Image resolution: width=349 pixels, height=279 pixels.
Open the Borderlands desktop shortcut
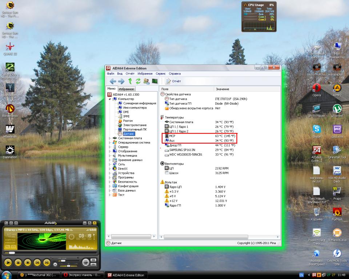coord(10,111)
